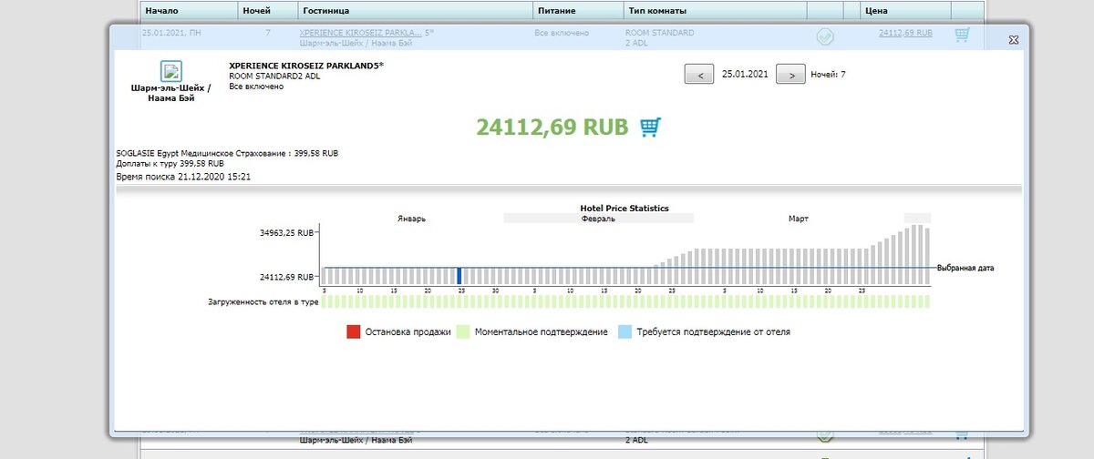Select the blue highlighted bar on 25 January
The height and width of the screenshot is (459, 1094).
[459, 276]
